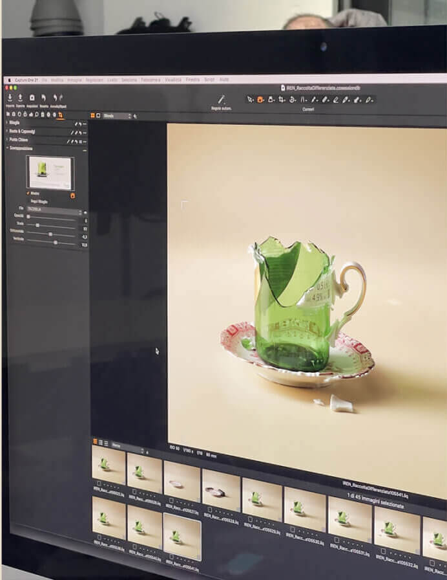
Task: Select the empty saucer thumbnail, third in row
Action: point(182,480)
